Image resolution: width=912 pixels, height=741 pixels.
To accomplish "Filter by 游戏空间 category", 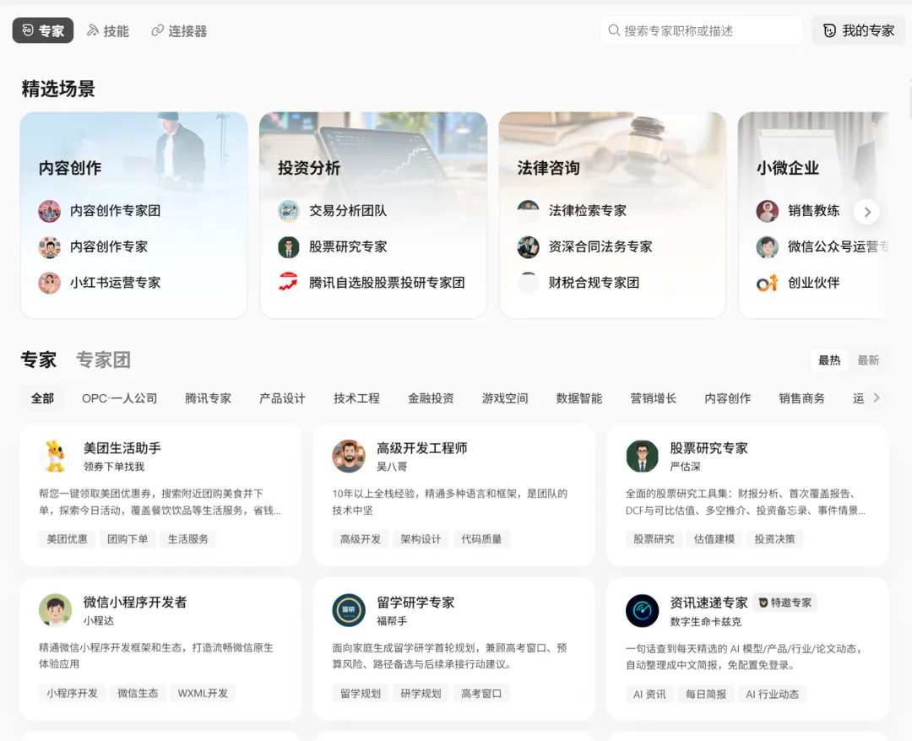I will [505, 398].
